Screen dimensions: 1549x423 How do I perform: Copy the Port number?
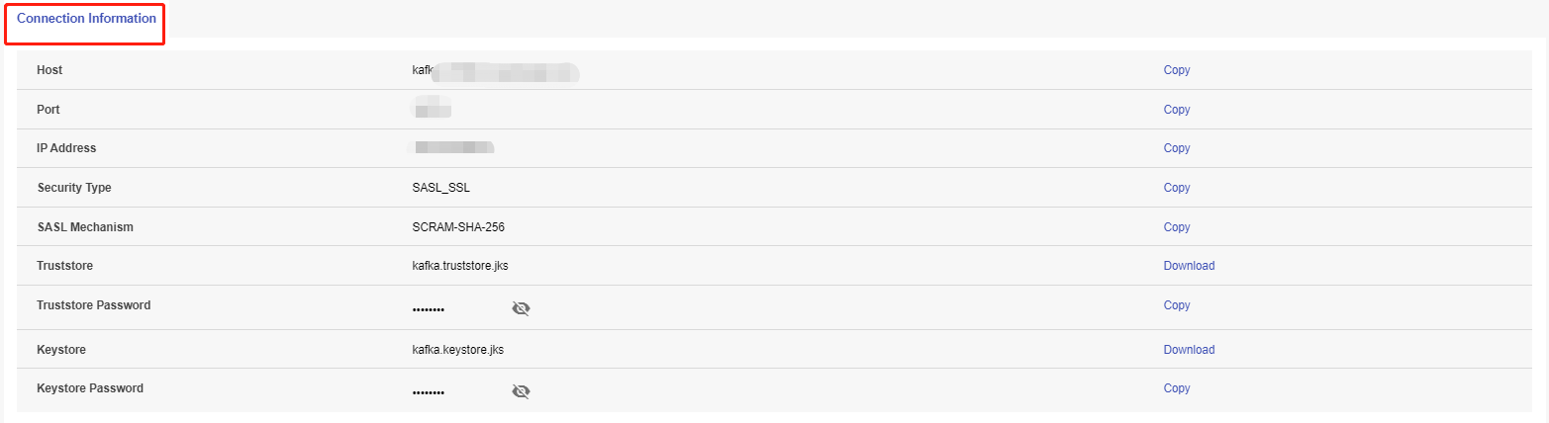coord(1177,110)
